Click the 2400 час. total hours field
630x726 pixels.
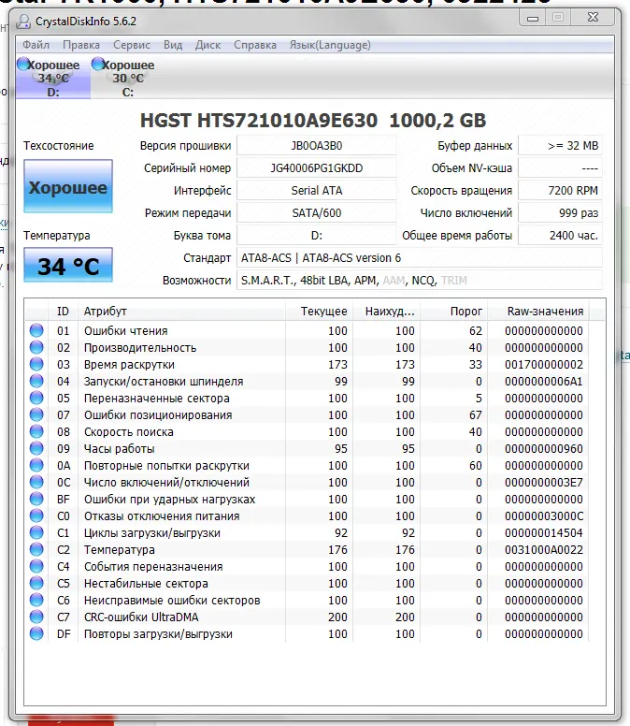coord(560,235)
